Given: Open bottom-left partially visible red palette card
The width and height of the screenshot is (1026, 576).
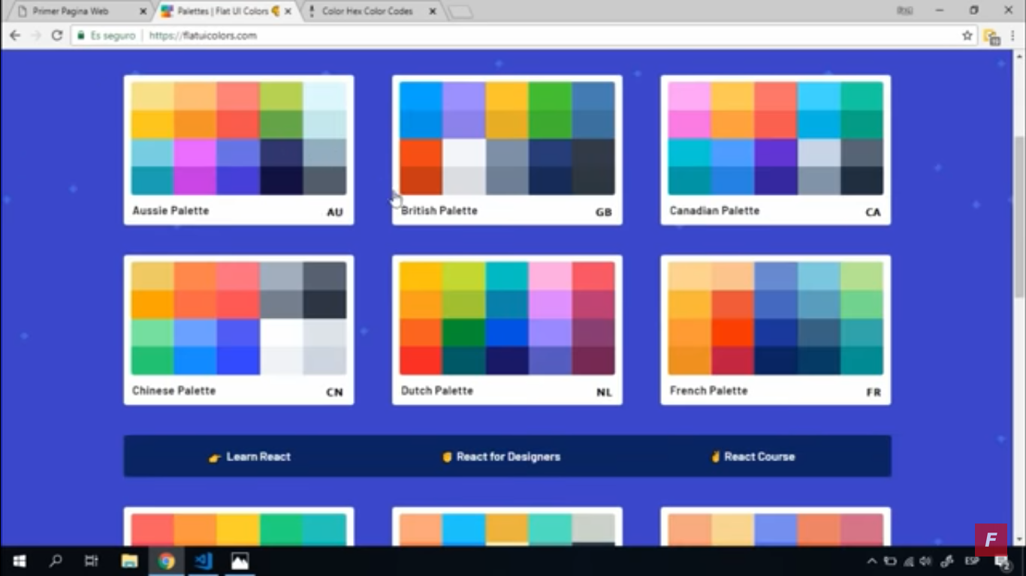Looking at the screenshot, I should (x=239, y=526).
